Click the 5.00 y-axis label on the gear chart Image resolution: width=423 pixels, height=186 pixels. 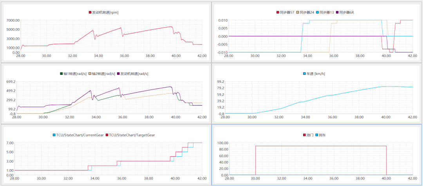(x=10, y=152)
